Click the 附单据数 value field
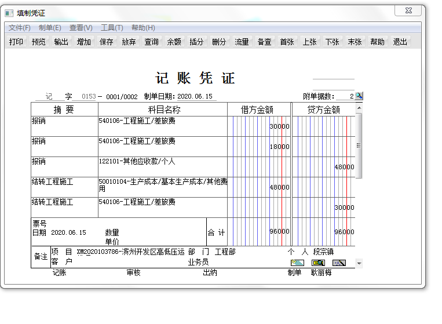This screenshot has height=324, width=442. (346, 96)
